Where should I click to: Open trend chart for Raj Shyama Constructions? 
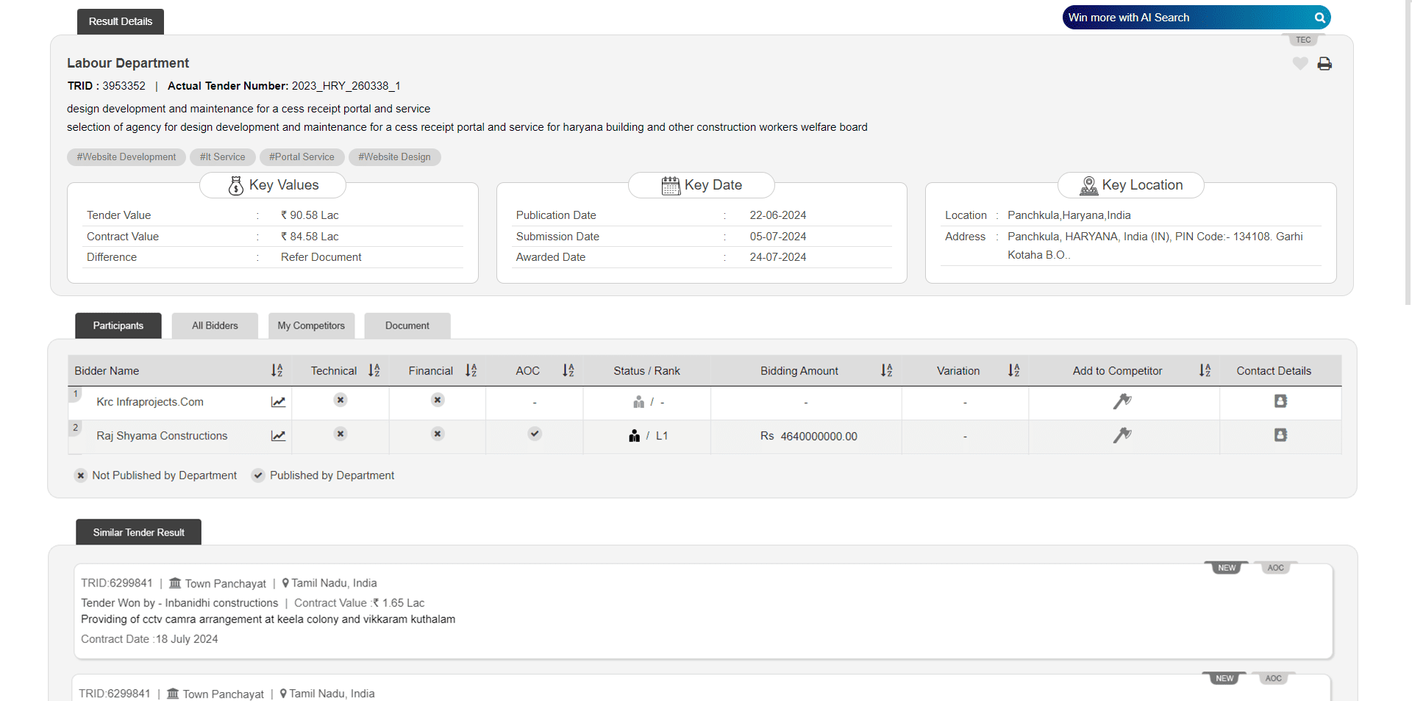[278, 436]
